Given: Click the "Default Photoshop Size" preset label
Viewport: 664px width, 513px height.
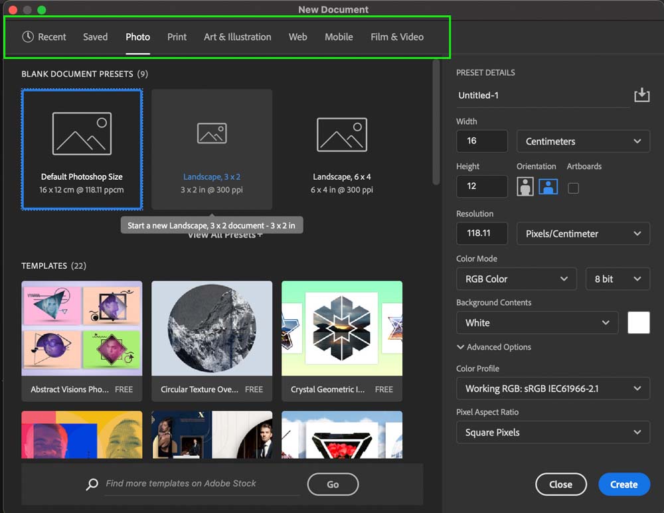Looking at the screenshot, I should coord(82,177).
